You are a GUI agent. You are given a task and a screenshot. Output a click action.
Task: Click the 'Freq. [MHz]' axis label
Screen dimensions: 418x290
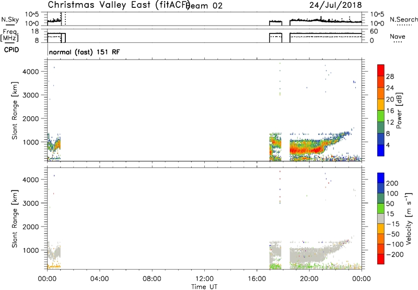(x=10, y=35)
